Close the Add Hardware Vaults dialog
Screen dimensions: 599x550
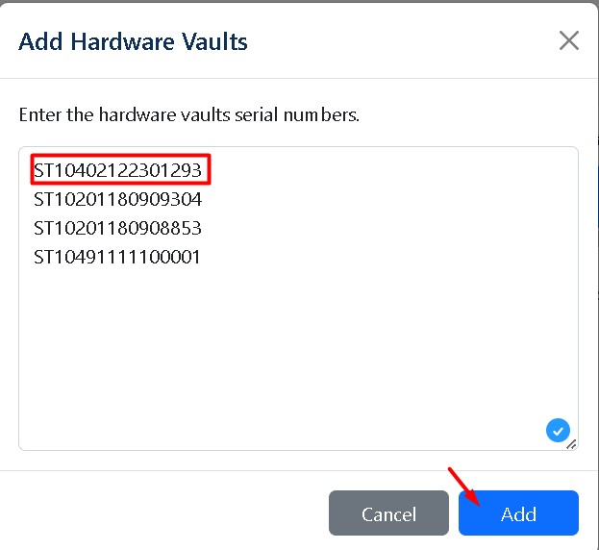(569, 40)
